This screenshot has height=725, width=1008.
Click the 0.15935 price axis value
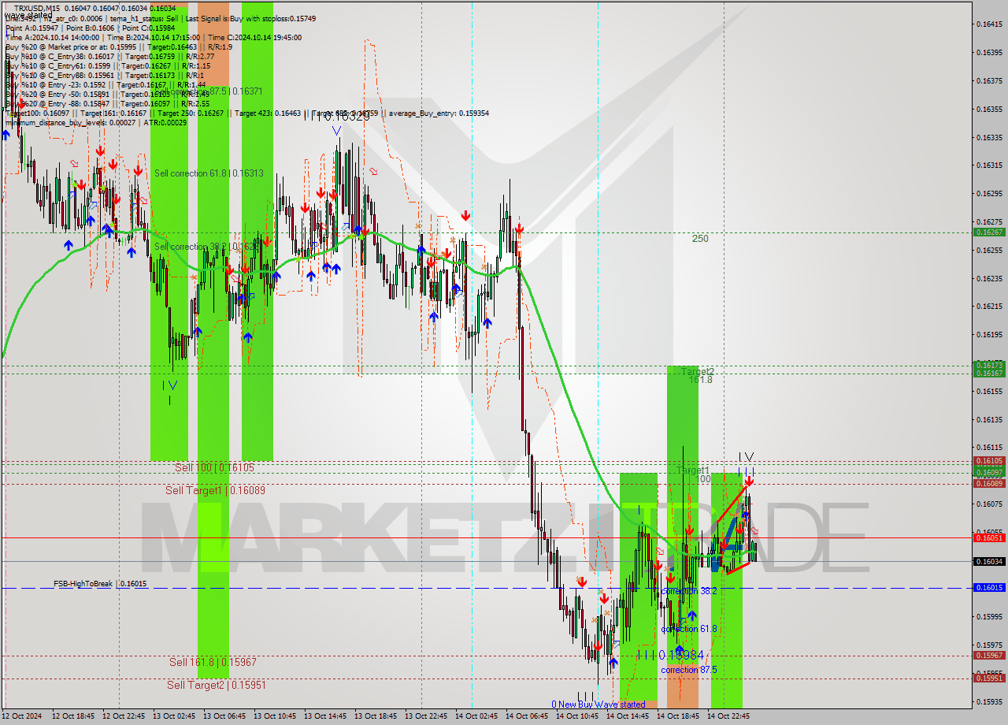click(989, 701)
